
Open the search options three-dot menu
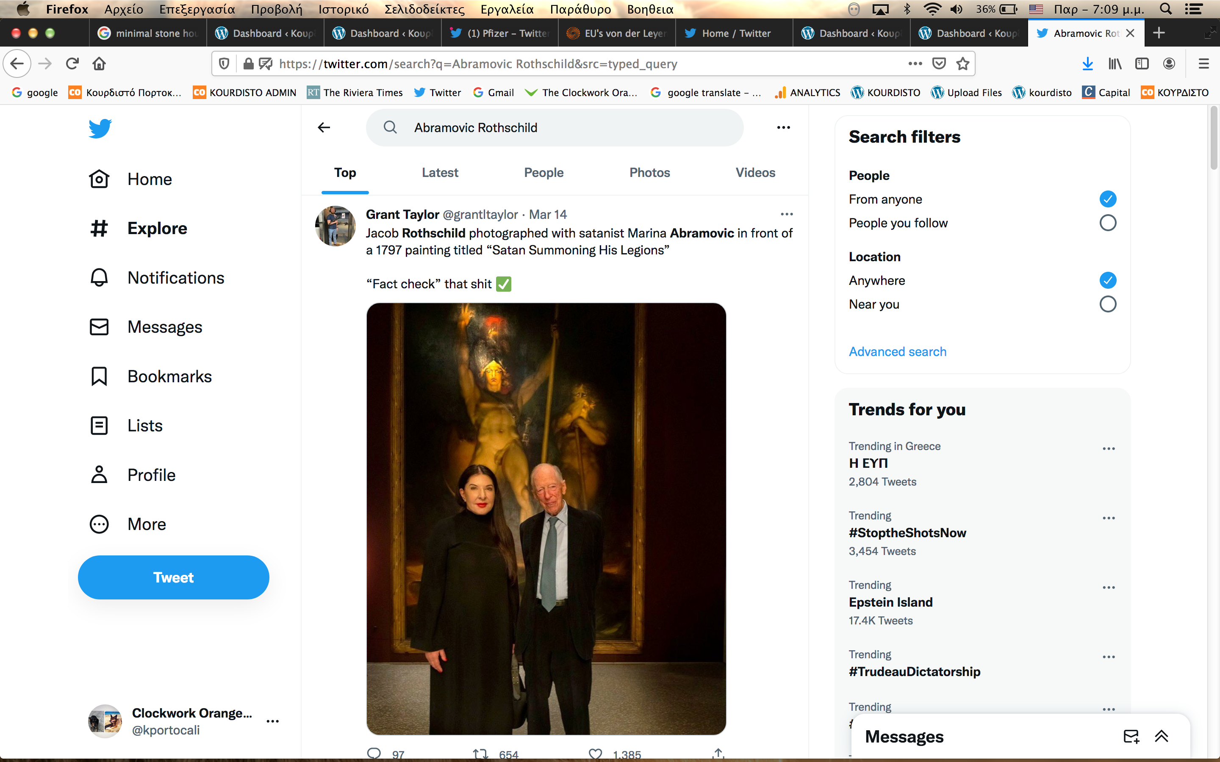click(x=783, y=127)
